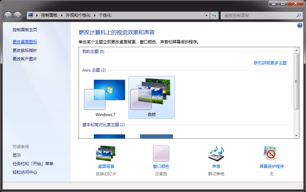The image size is (306, 192).
Task: Expand arrow before 控制面板 breadcrumb
Action: tap(37, 15)
